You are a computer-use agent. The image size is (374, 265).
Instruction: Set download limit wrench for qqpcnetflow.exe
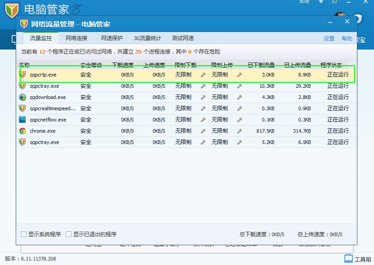(203, 120)
